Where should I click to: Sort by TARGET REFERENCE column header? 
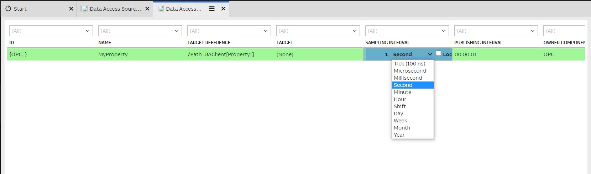209,43
